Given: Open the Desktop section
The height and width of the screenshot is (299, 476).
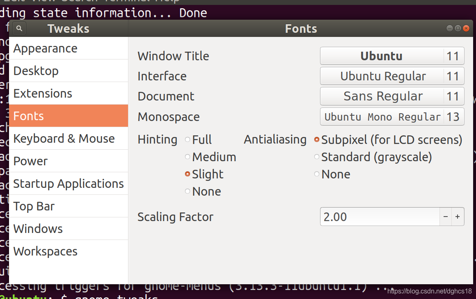Looking at the screenshot, I should (x=69, y=71).
